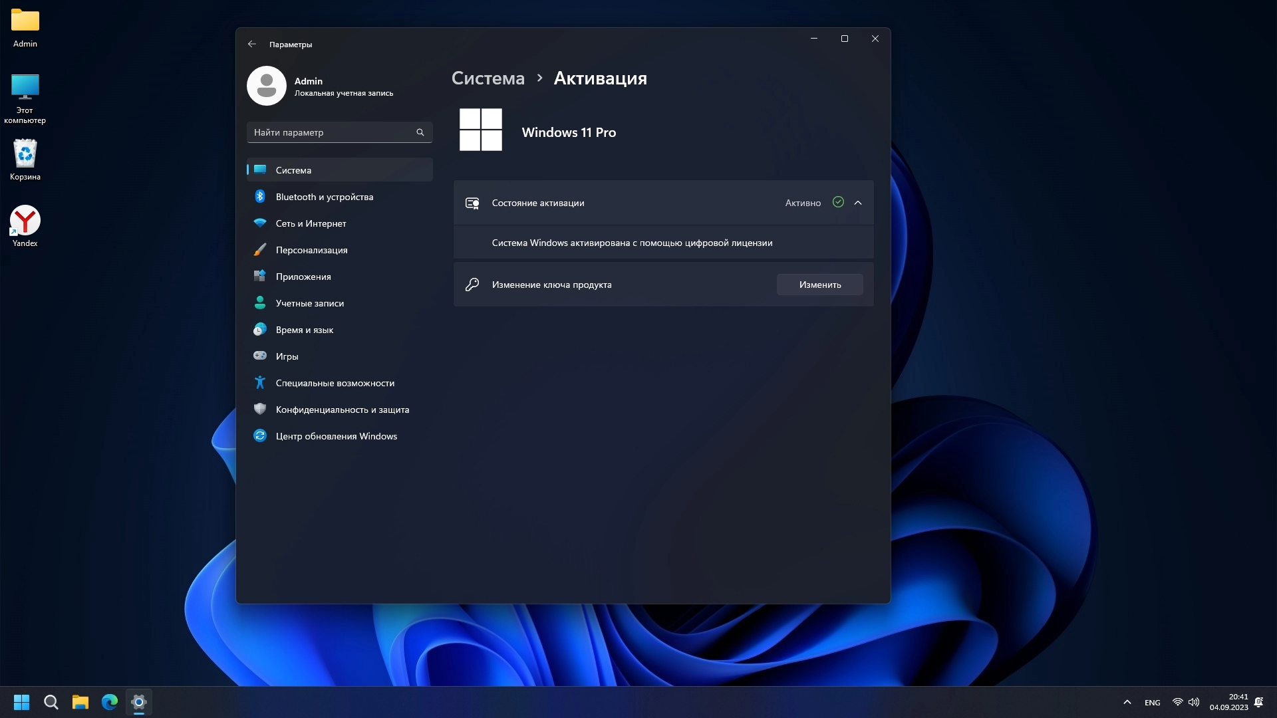Image resolution: width=1277 pixels, height=718 pixels.
Task: Open Сеть и Интернет settings
Action: pyautogui.click(x=311, y=223)
